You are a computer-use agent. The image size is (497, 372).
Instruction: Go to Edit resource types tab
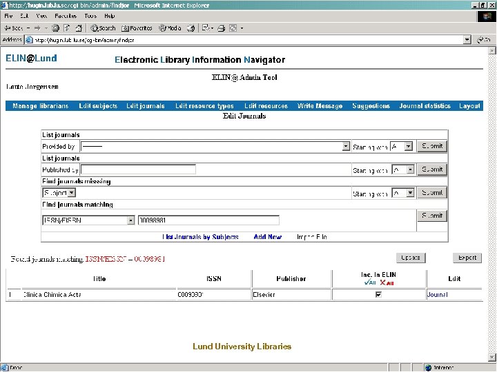click(x=204, y=106)
